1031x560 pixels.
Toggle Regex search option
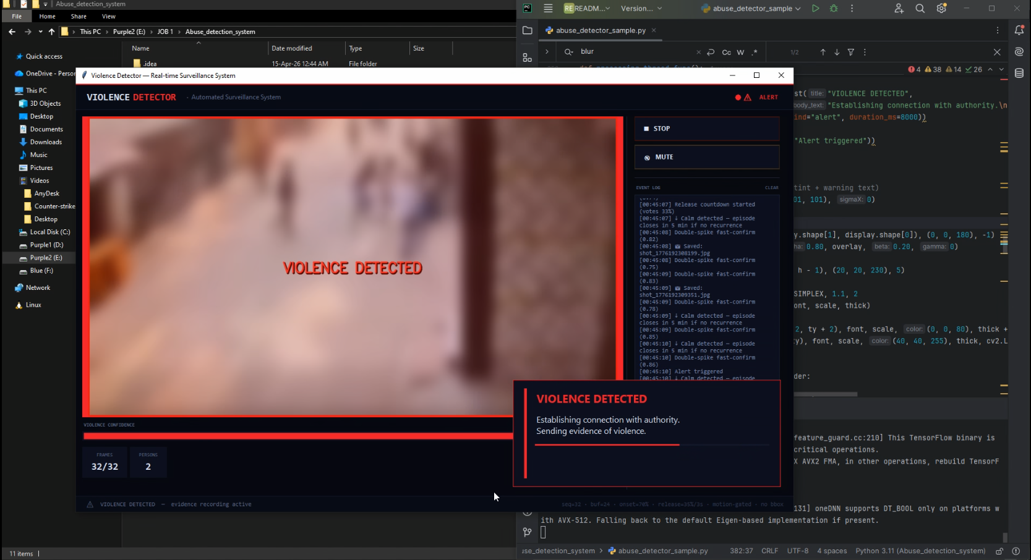pos(755,53)
